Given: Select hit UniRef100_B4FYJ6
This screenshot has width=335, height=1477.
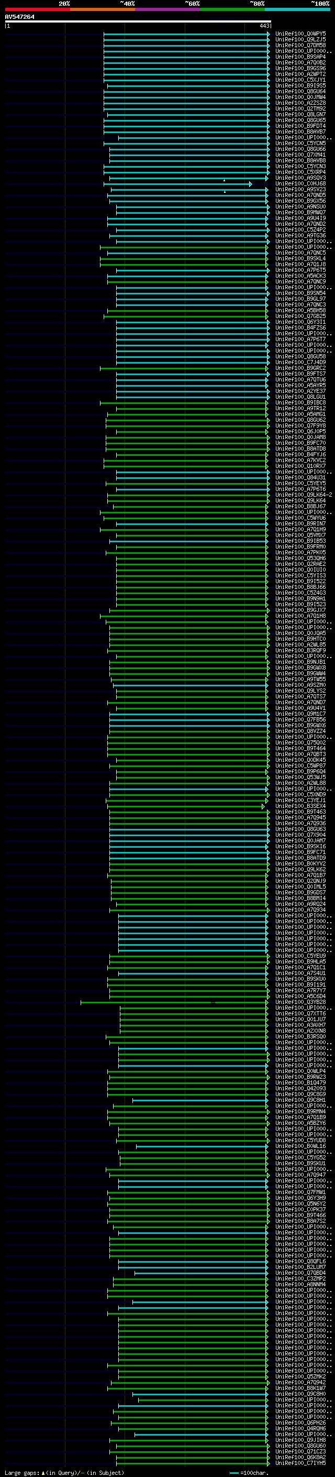Looking at the screenshot, I should point(300,455).
